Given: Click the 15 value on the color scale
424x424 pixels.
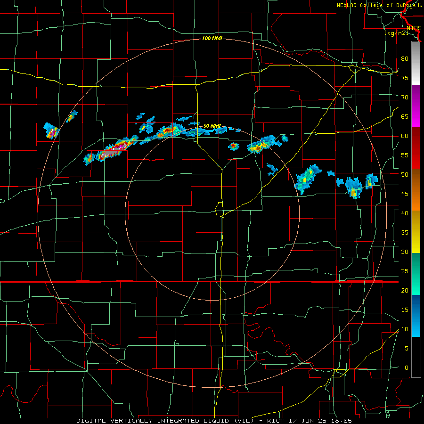Looking at the screenshot, I should (405, 310).
